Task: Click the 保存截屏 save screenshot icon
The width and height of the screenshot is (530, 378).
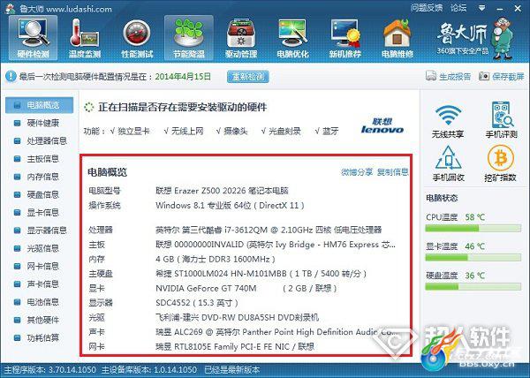Action: coord(484,76)
